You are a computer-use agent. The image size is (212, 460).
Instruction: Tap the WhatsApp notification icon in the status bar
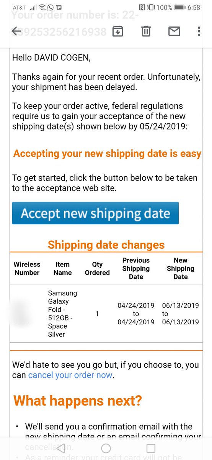point(51,7)
